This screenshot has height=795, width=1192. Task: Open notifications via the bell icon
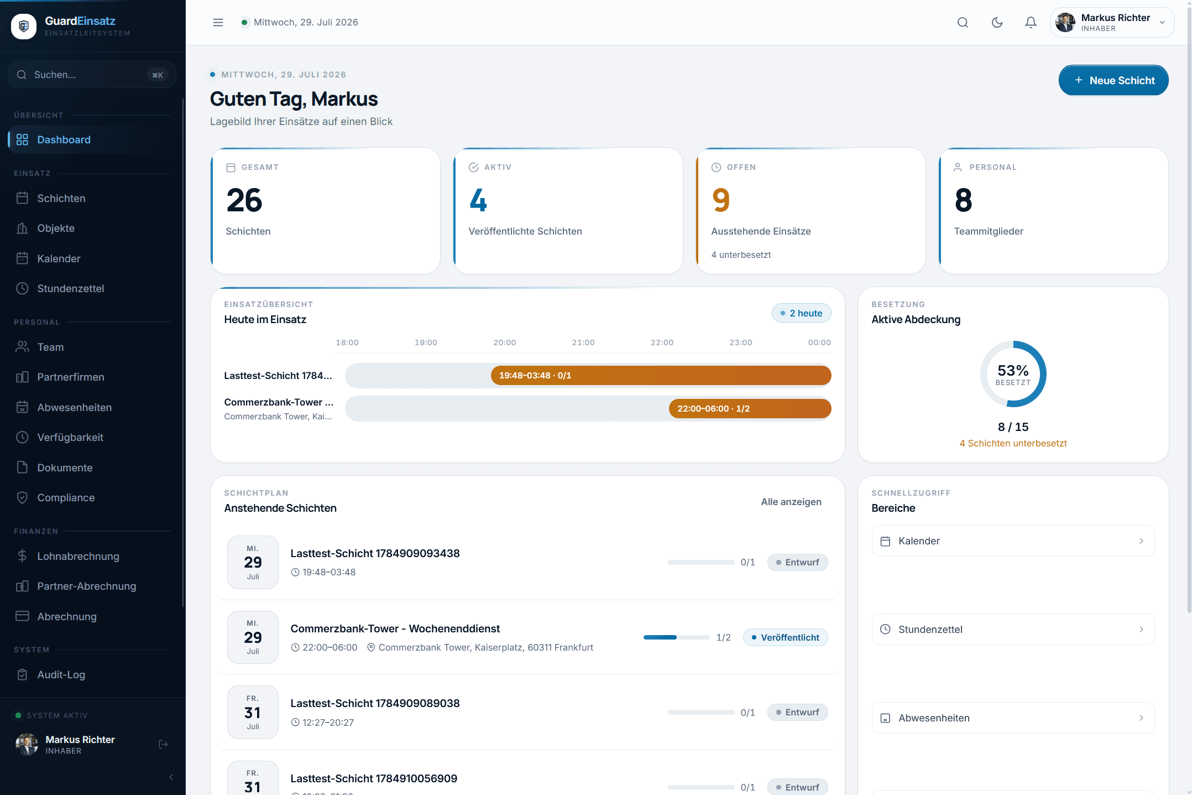(x=1031, y=23)
